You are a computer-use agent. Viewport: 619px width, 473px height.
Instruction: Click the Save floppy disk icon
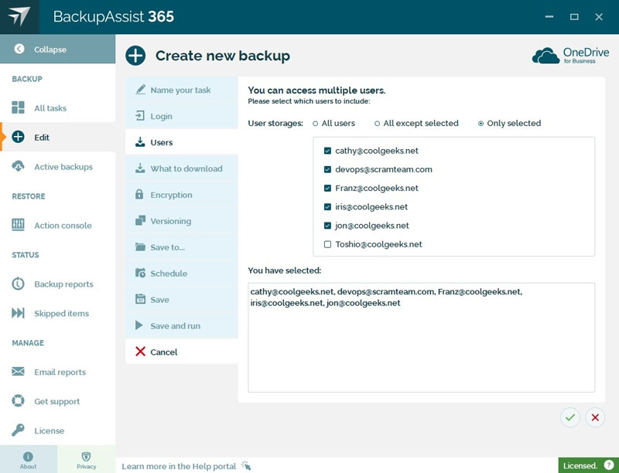140,299
